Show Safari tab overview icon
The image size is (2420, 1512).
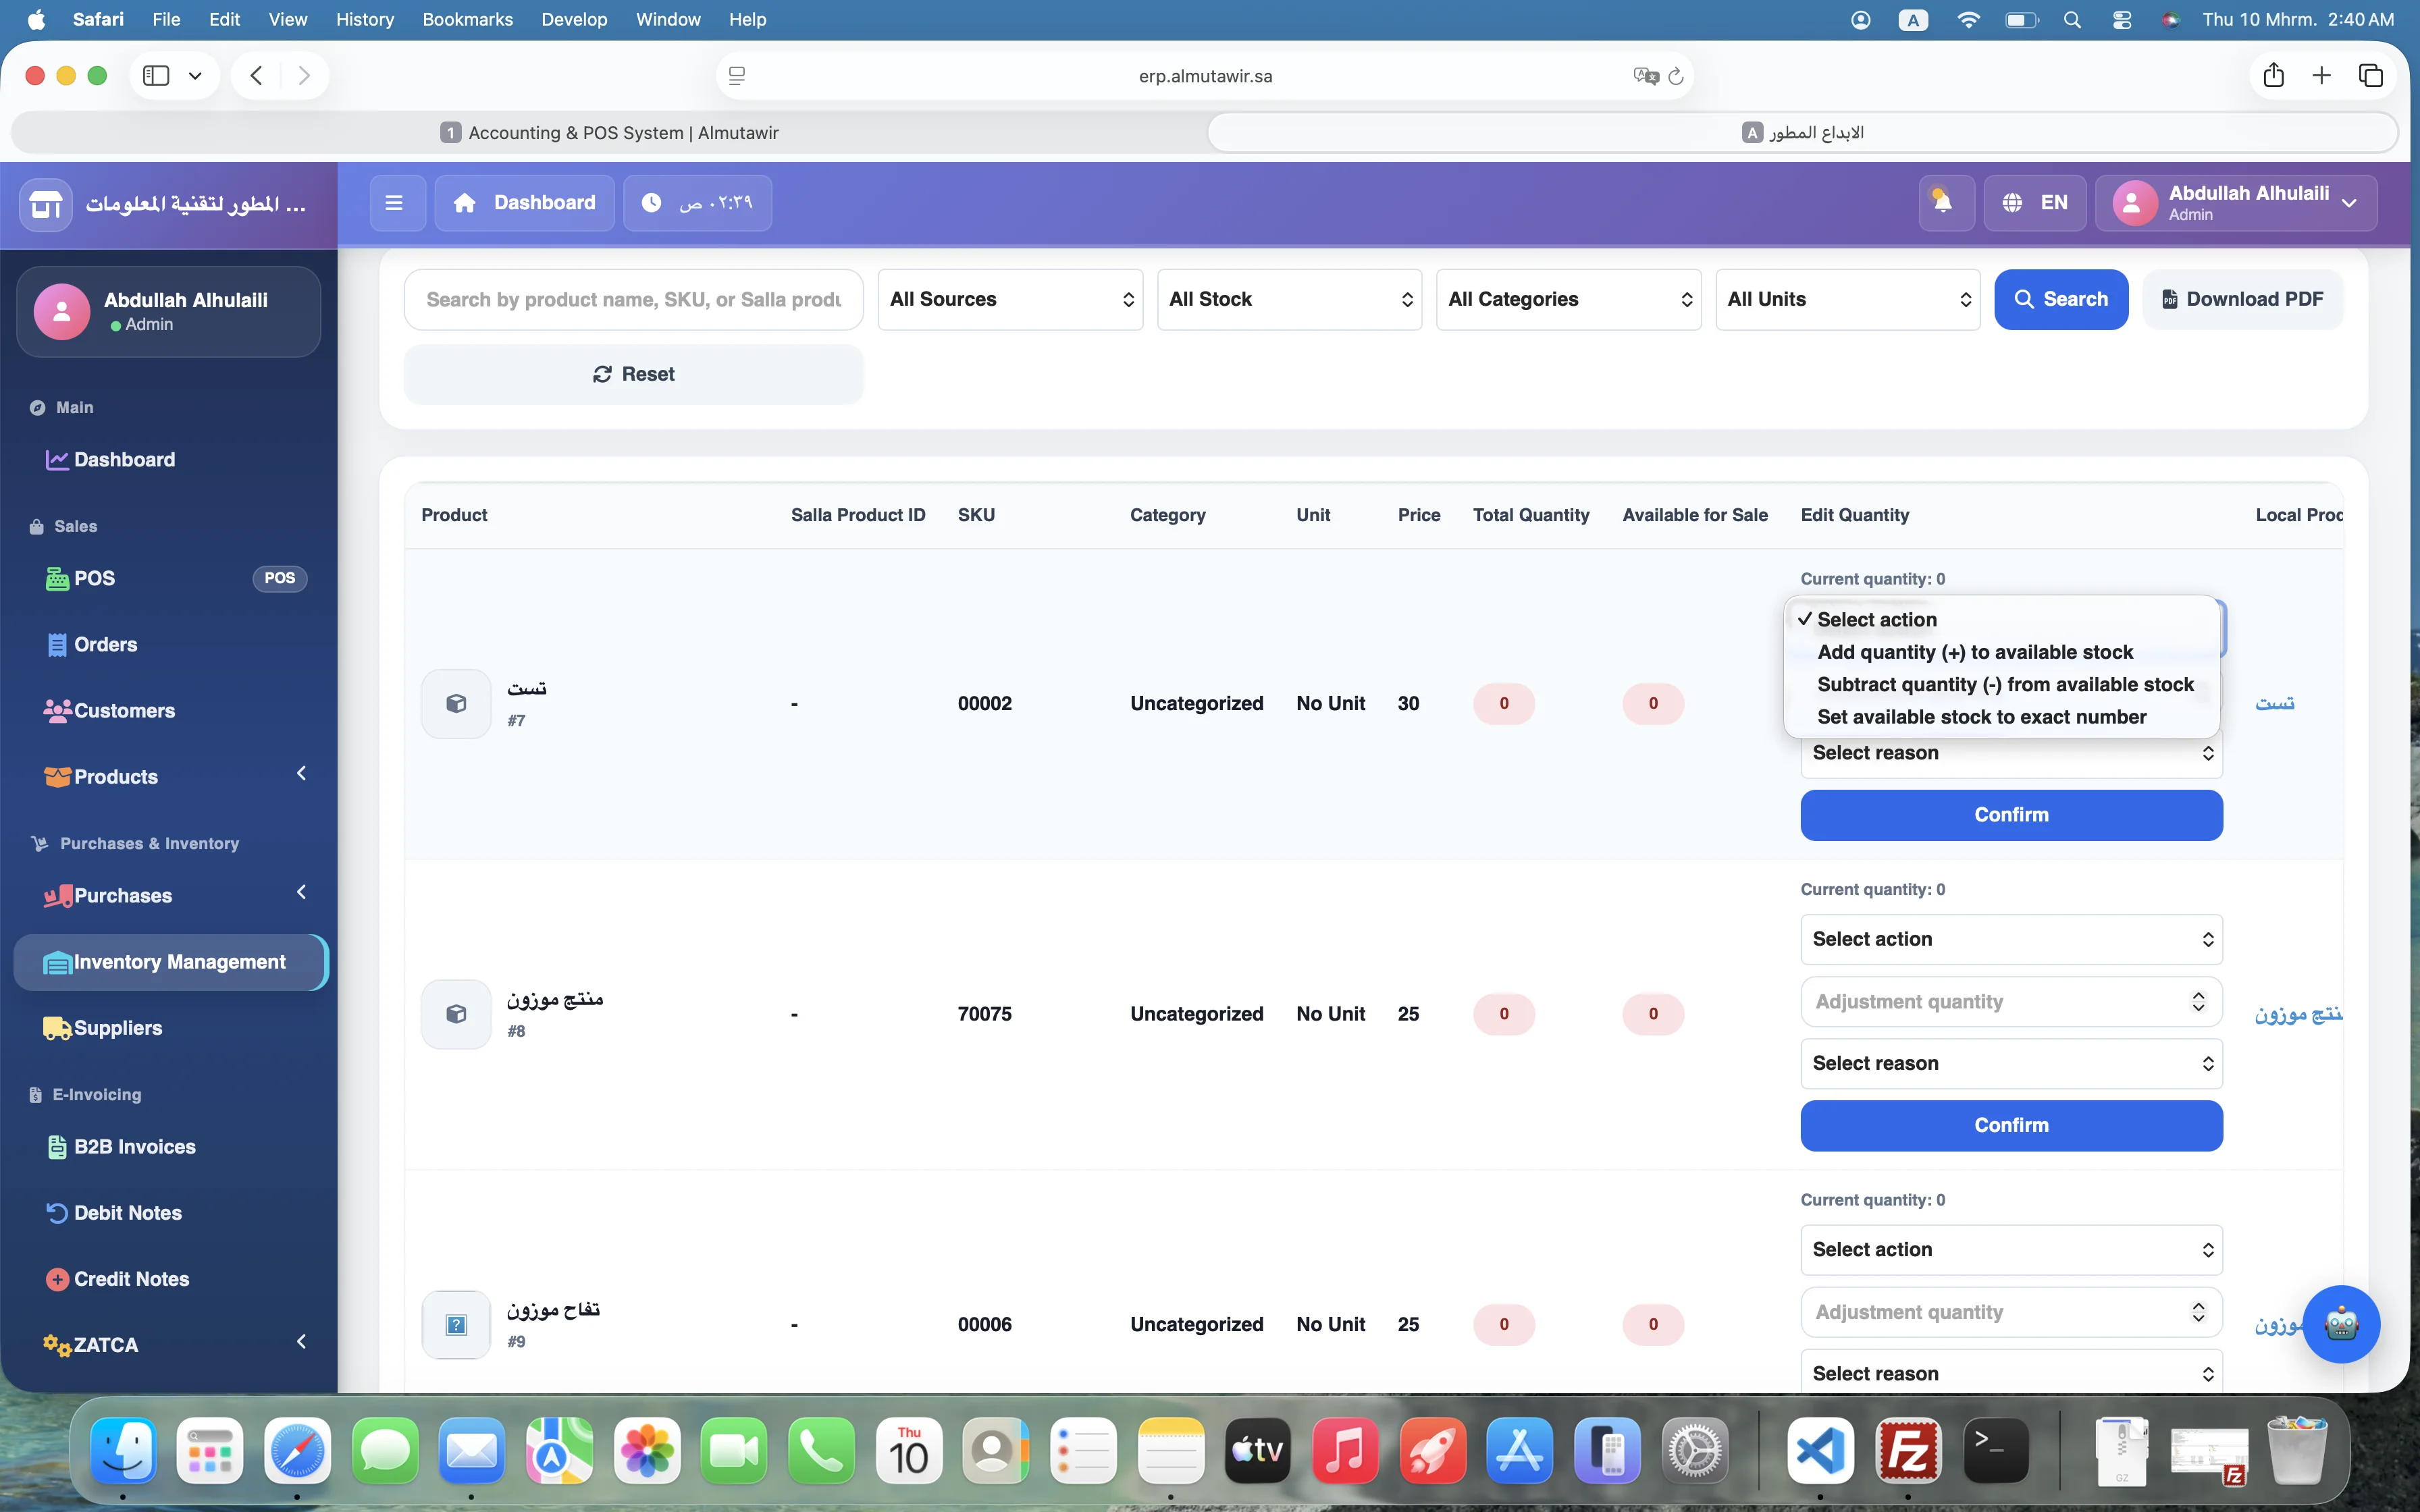[2371, 75]
